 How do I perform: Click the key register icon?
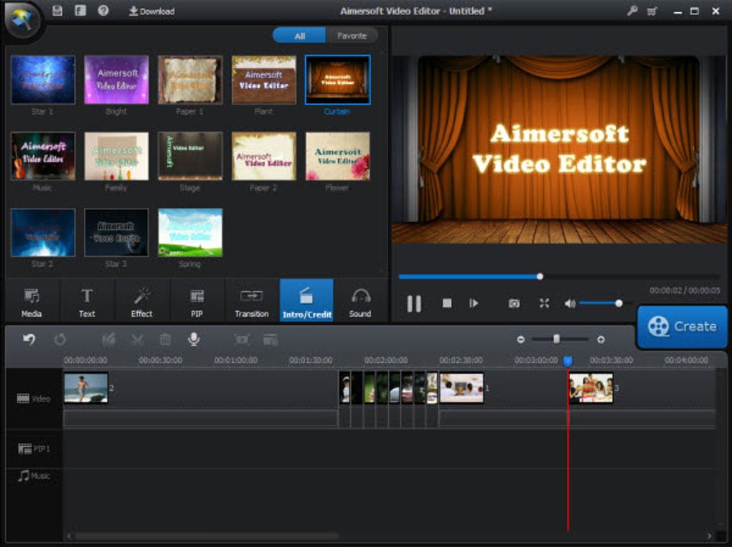[631, 11]
